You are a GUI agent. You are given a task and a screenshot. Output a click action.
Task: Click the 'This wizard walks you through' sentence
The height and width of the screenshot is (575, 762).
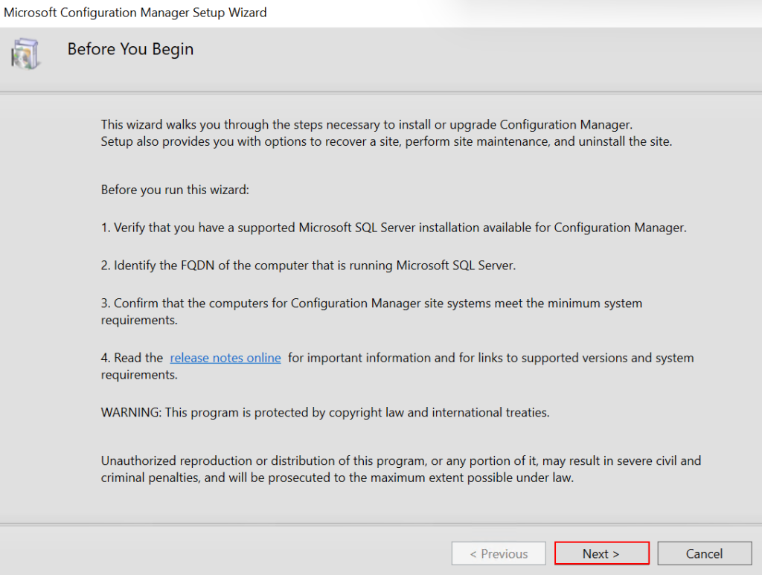pos(366,124)
